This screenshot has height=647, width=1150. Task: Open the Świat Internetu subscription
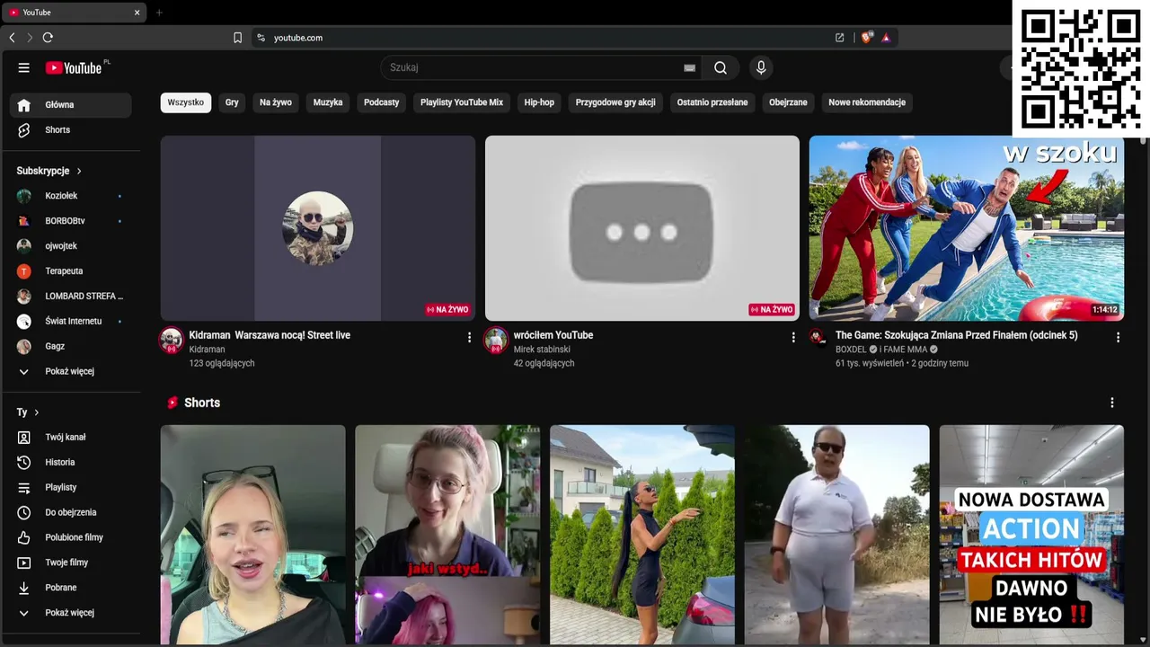[x=71, y=322]
